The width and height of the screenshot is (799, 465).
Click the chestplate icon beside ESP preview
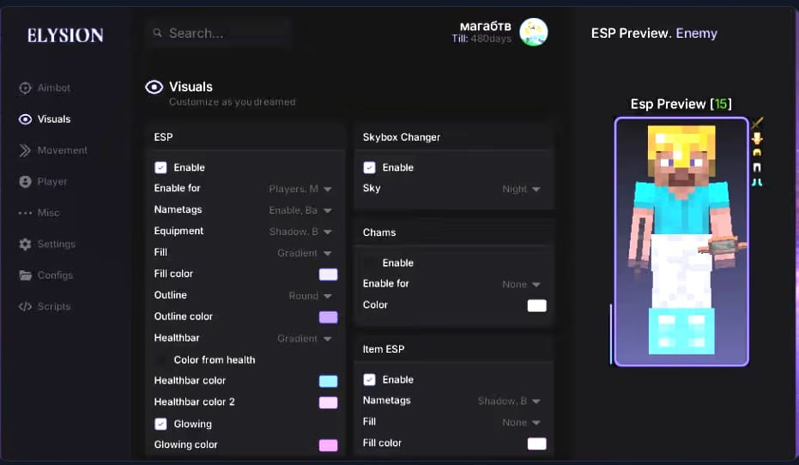pos(757,138)
